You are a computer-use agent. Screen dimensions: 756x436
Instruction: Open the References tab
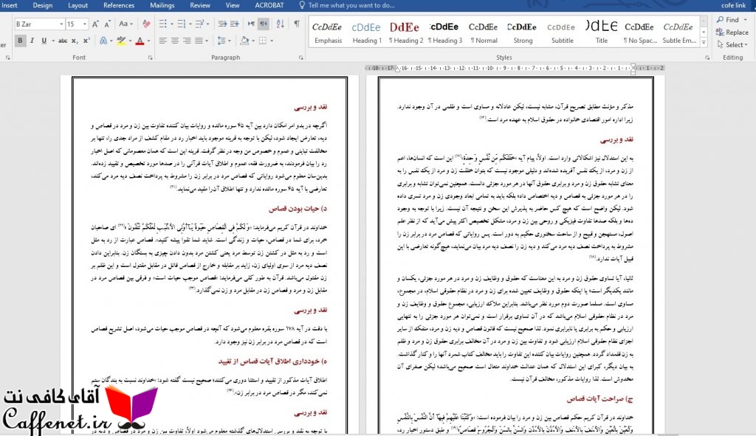pyautogui.click(x=119, y=5)
